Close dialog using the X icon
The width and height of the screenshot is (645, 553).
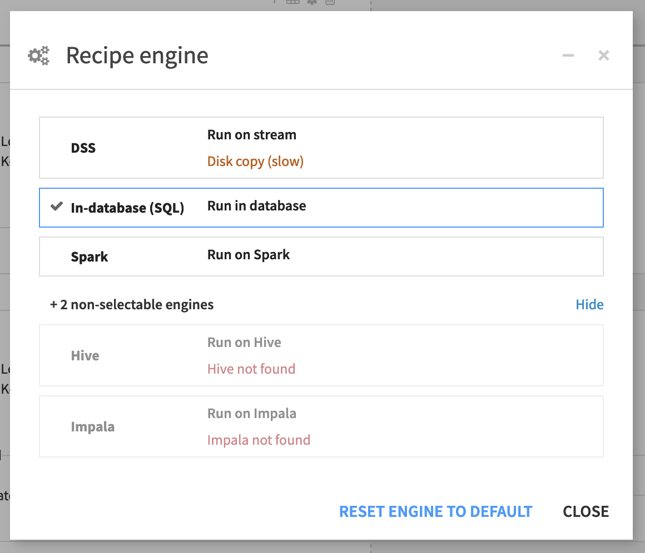click(603, 56)
